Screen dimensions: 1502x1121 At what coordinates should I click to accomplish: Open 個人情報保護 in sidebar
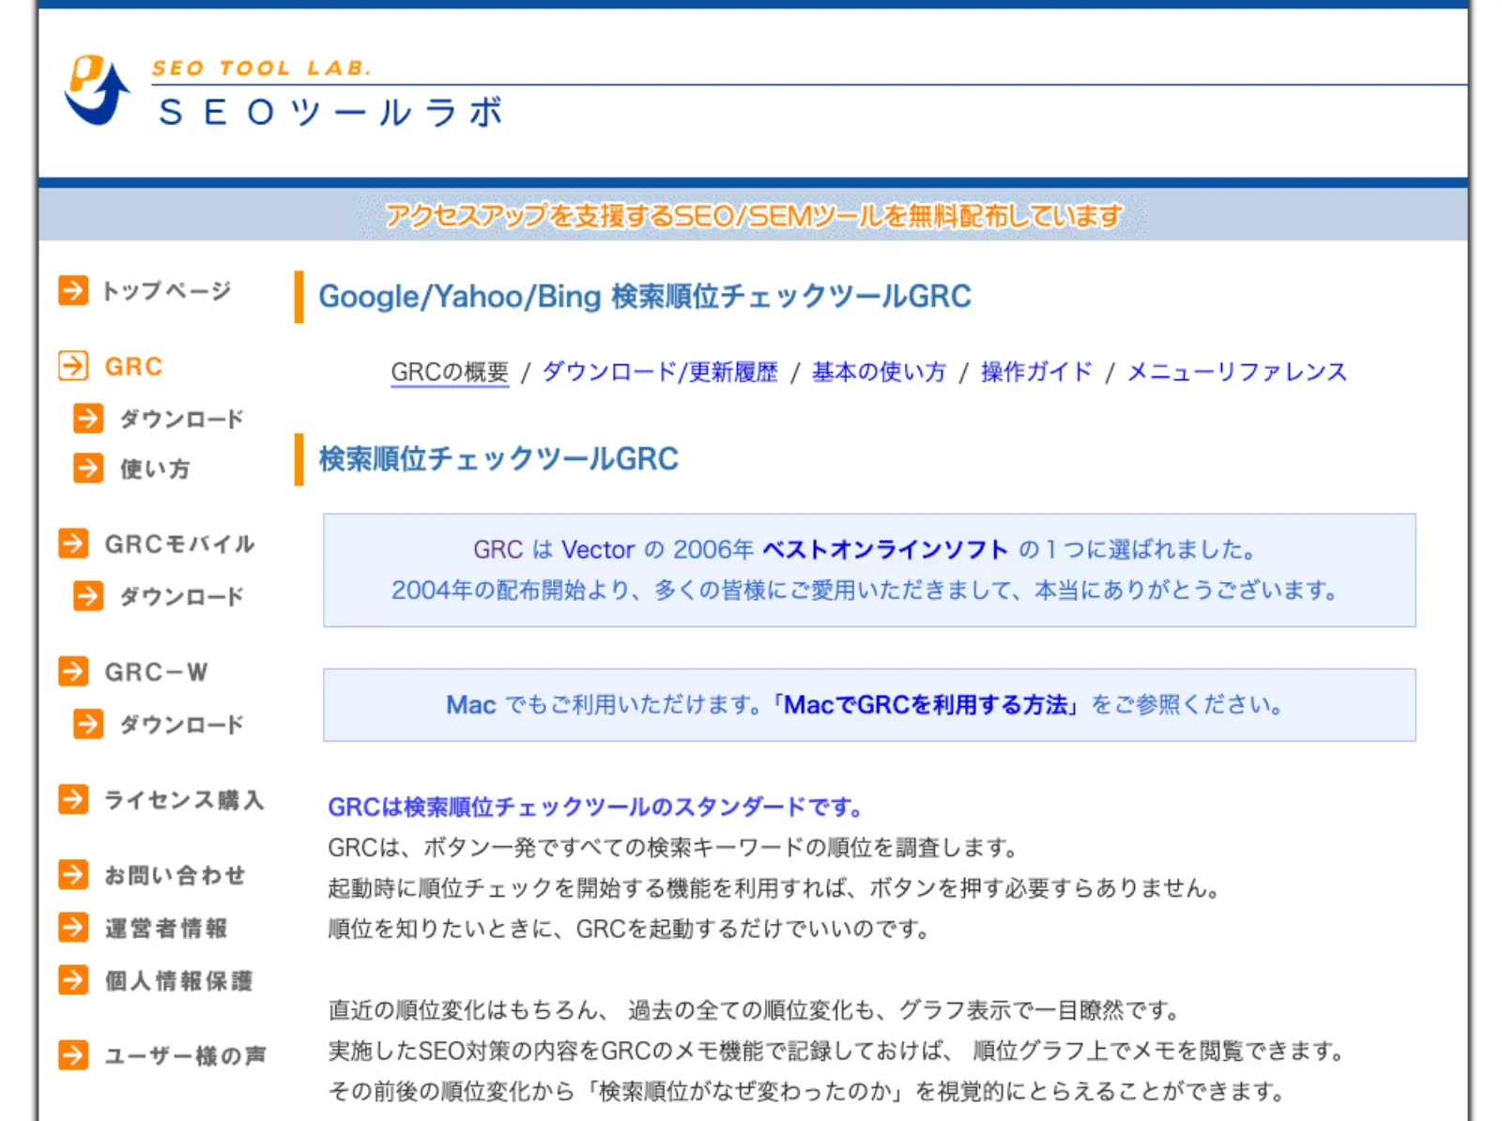178,980
